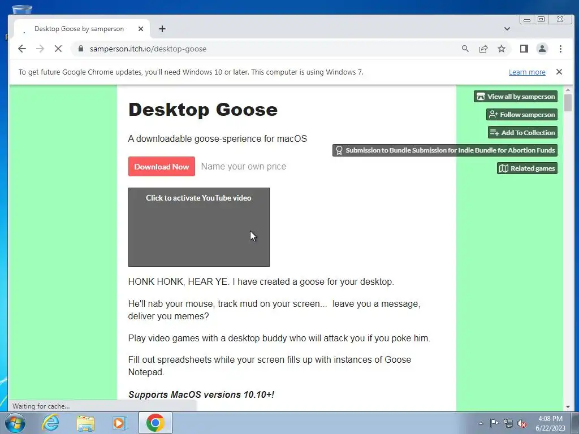Open Windows Explorer from taskbar
The width and height of the screenshot is (579, 434).
coord(85,423)
